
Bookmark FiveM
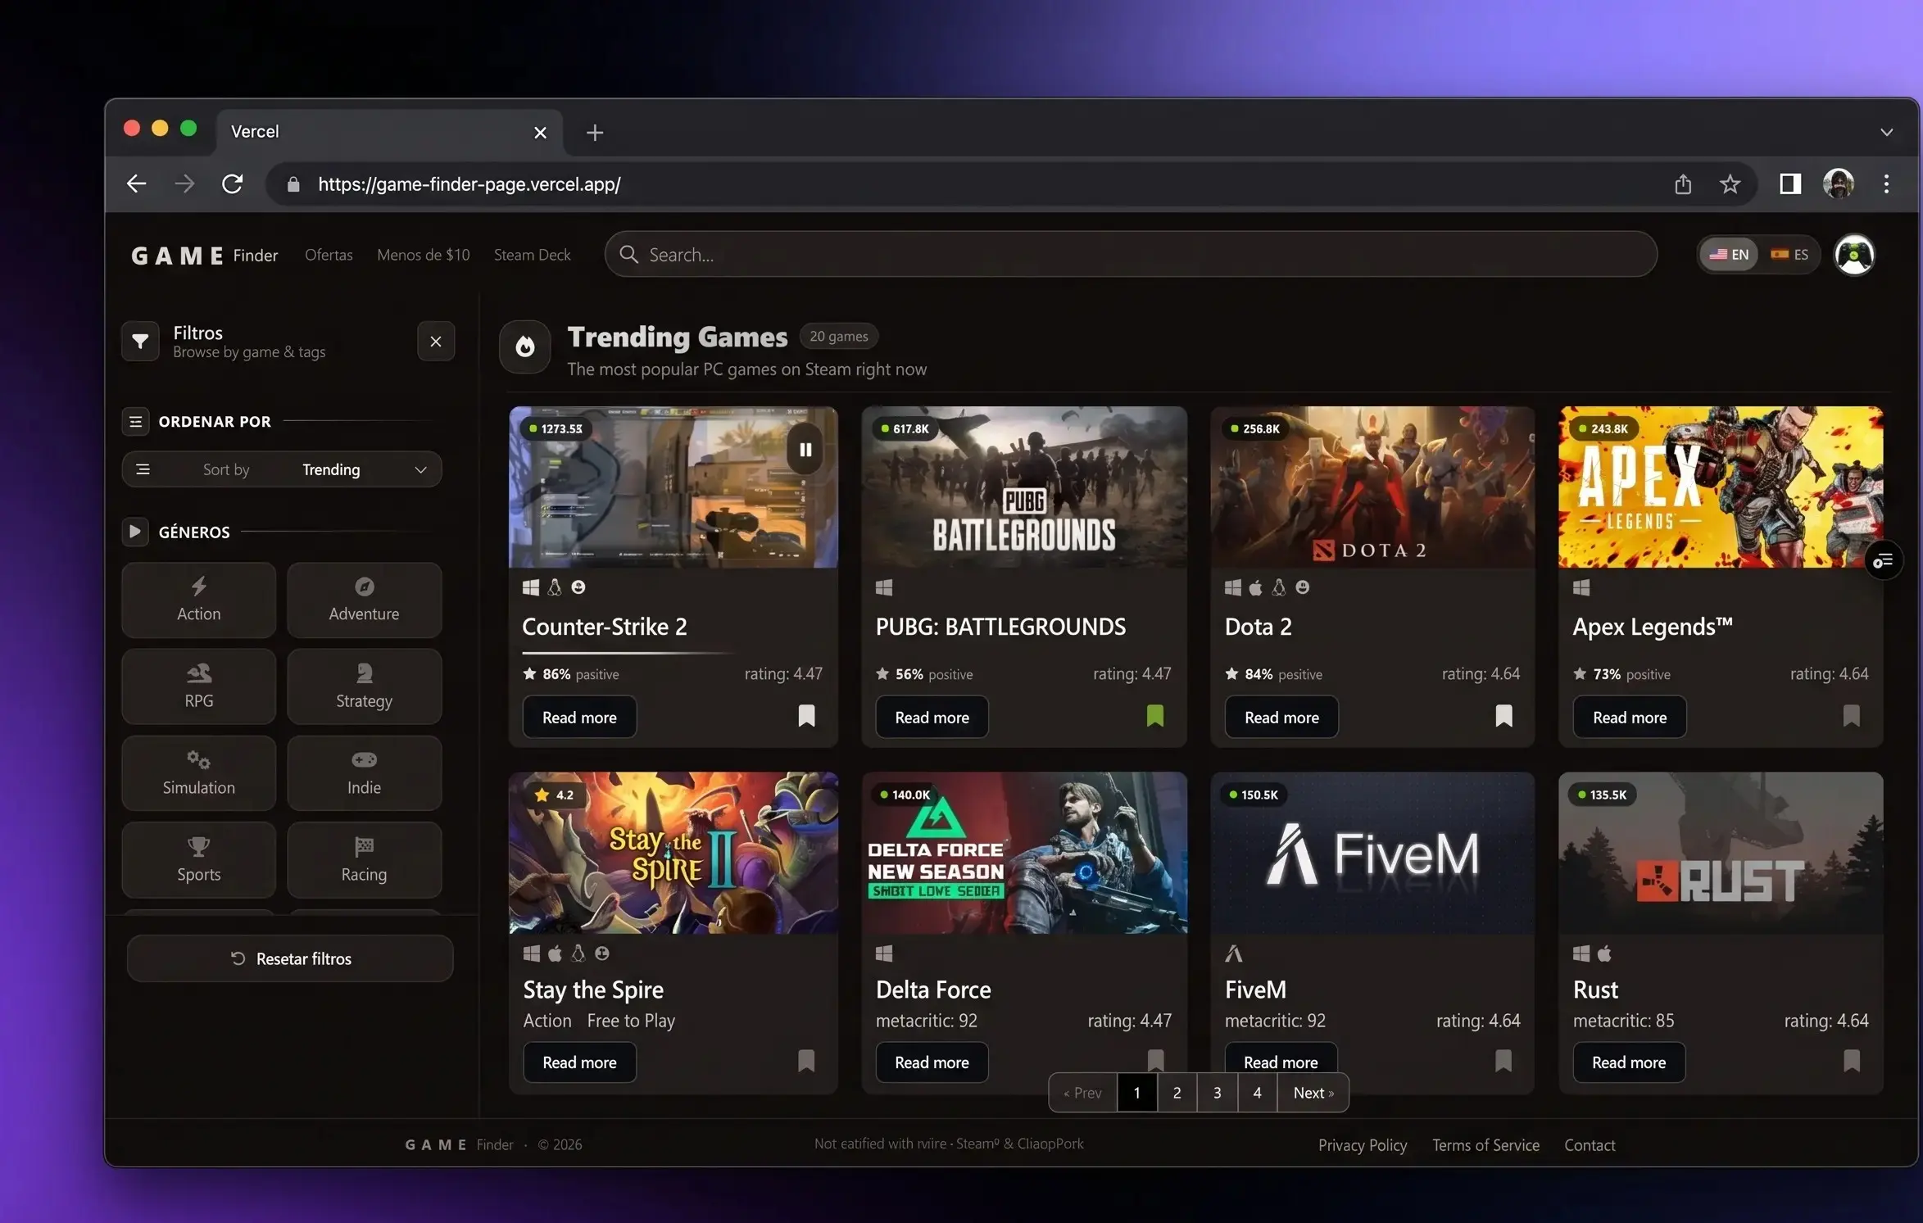tap(1503, 1062)
